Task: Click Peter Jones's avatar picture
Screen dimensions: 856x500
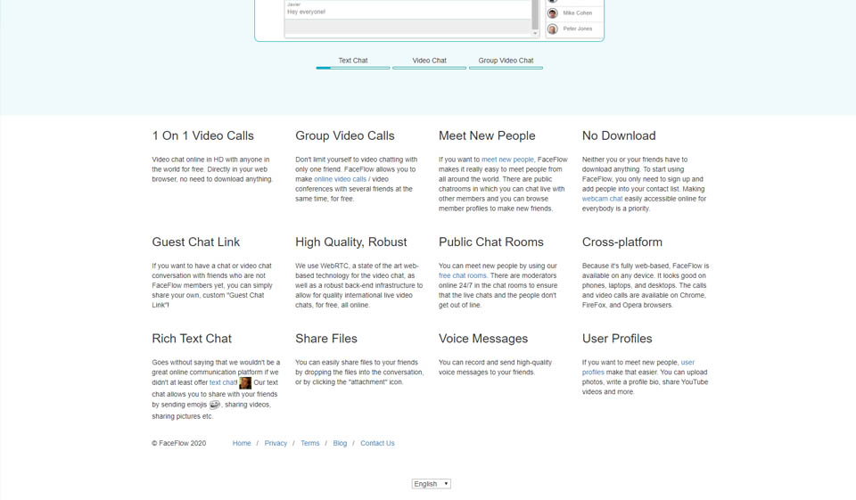Action: (552, 29)
